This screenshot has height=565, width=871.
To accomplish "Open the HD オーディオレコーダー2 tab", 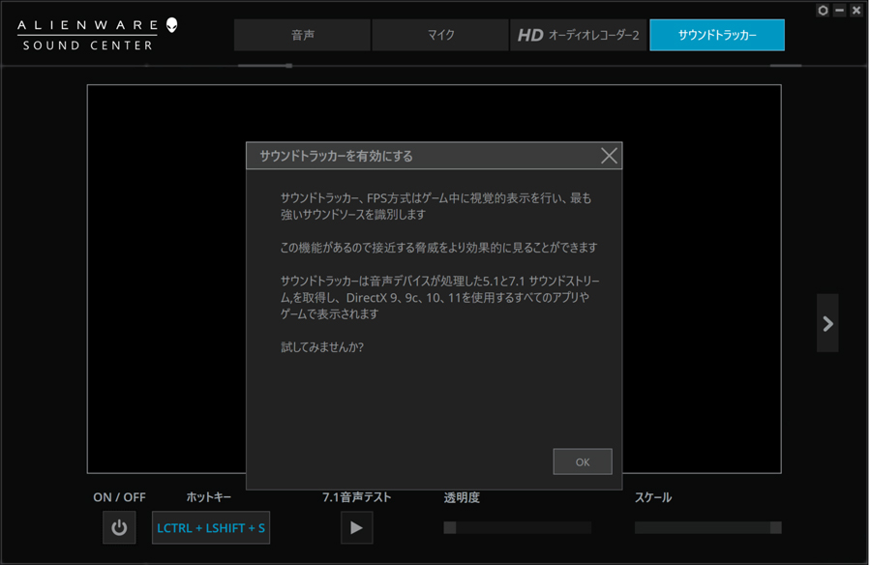I will click(x=579, y=35).
